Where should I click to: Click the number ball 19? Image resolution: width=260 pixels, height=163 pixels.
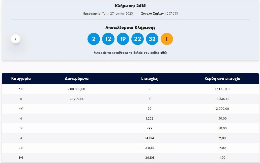coord(123,39)
